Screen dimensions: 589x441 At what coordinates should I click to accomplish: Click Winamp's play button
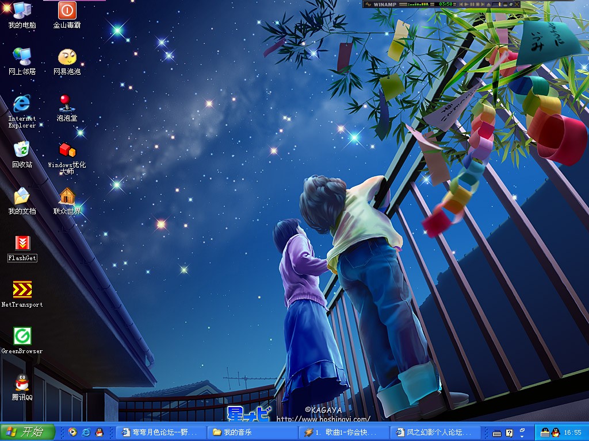pyautogui.click(x=466, y=5)
